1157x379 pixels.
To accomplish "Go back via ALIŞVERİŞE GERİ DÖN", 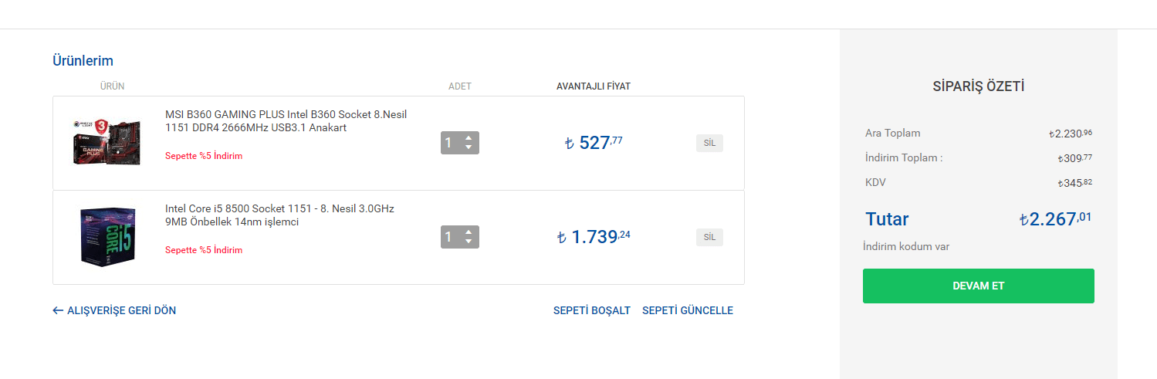I will 114,310.
